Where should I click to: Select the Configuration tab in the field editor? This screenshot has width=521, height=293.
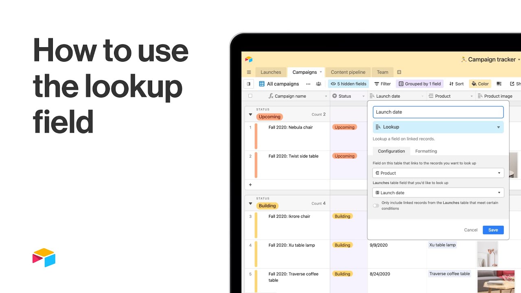click(391, 151)
